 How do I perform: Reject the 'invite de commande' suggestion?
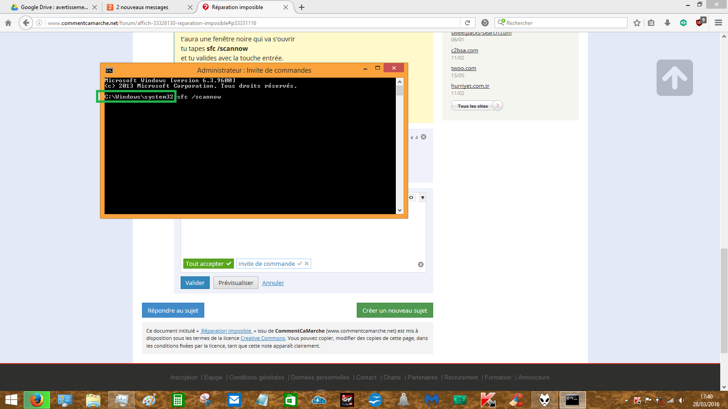(x=307, y=264)
